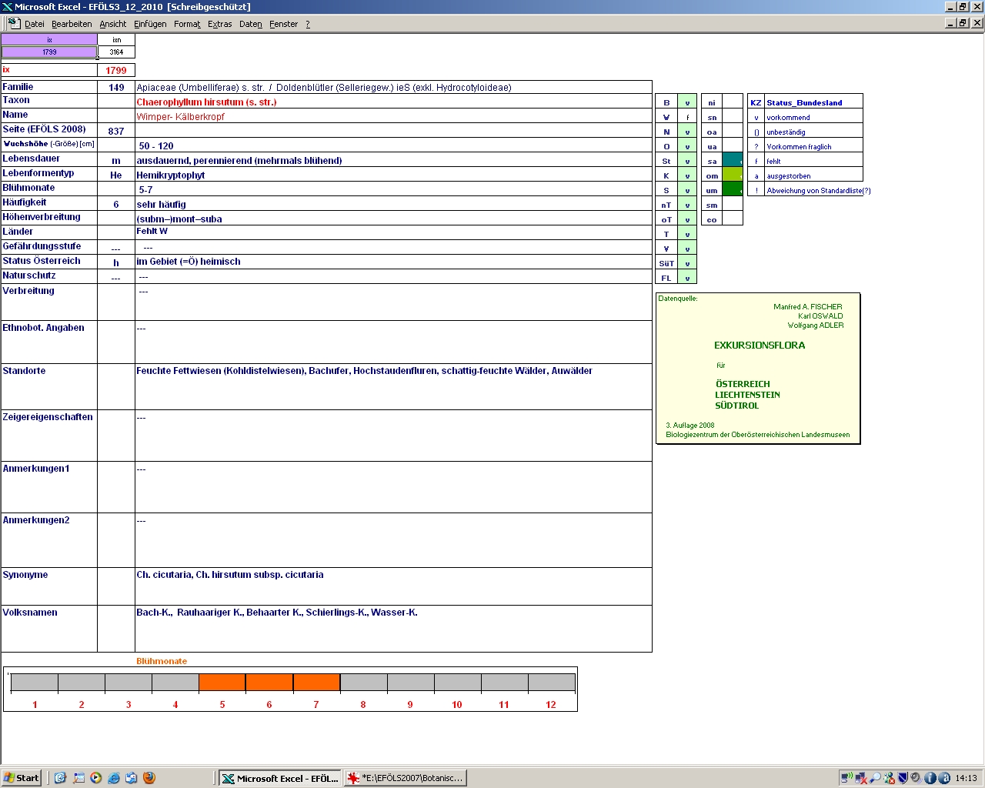This screenshot has width=985, height=788.
Task: Click the Familie number 149
Action: point(116,87)
